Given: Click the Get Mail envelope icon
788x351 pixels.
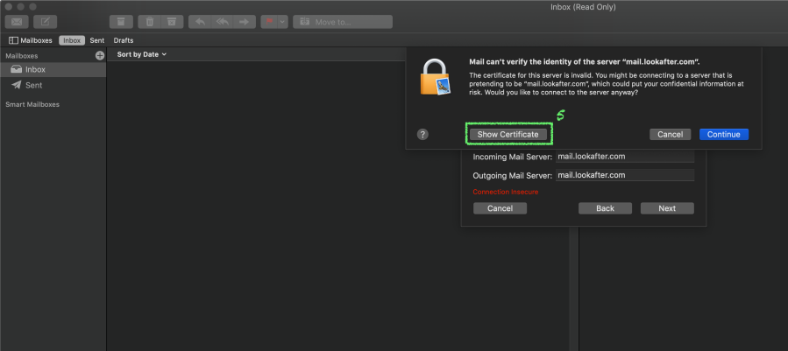Looking at the screenshot, I should 17,21.
